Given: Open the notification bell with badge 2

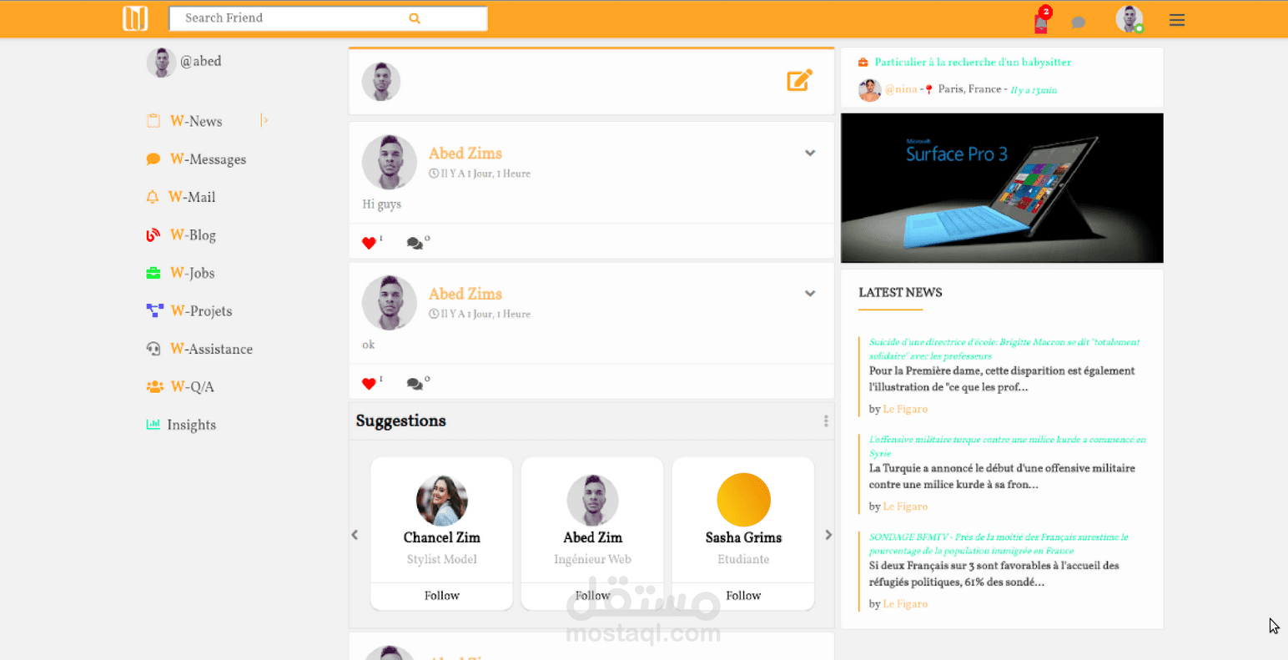Looking at the screenshot, I should point(1039,22).
